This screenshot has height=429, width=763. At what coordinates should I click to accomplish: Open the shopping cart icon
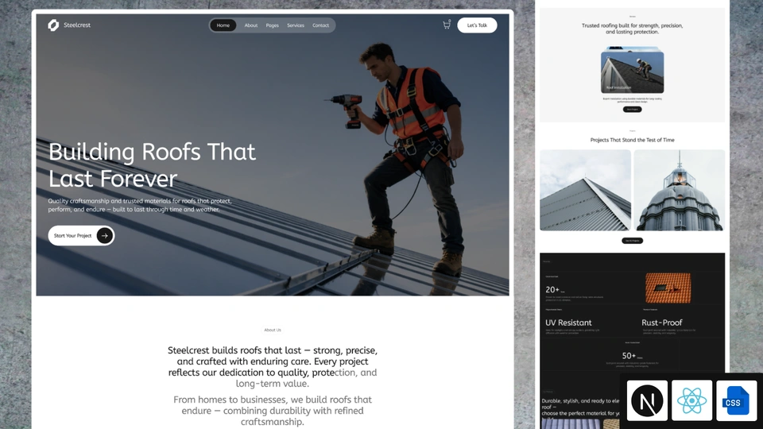446,25
